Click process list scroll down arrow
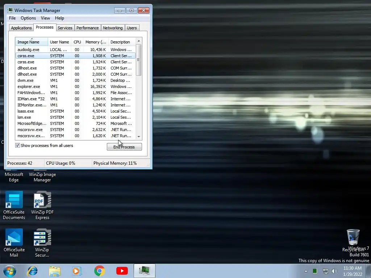 pyautogui.click(x=139, y=136)
